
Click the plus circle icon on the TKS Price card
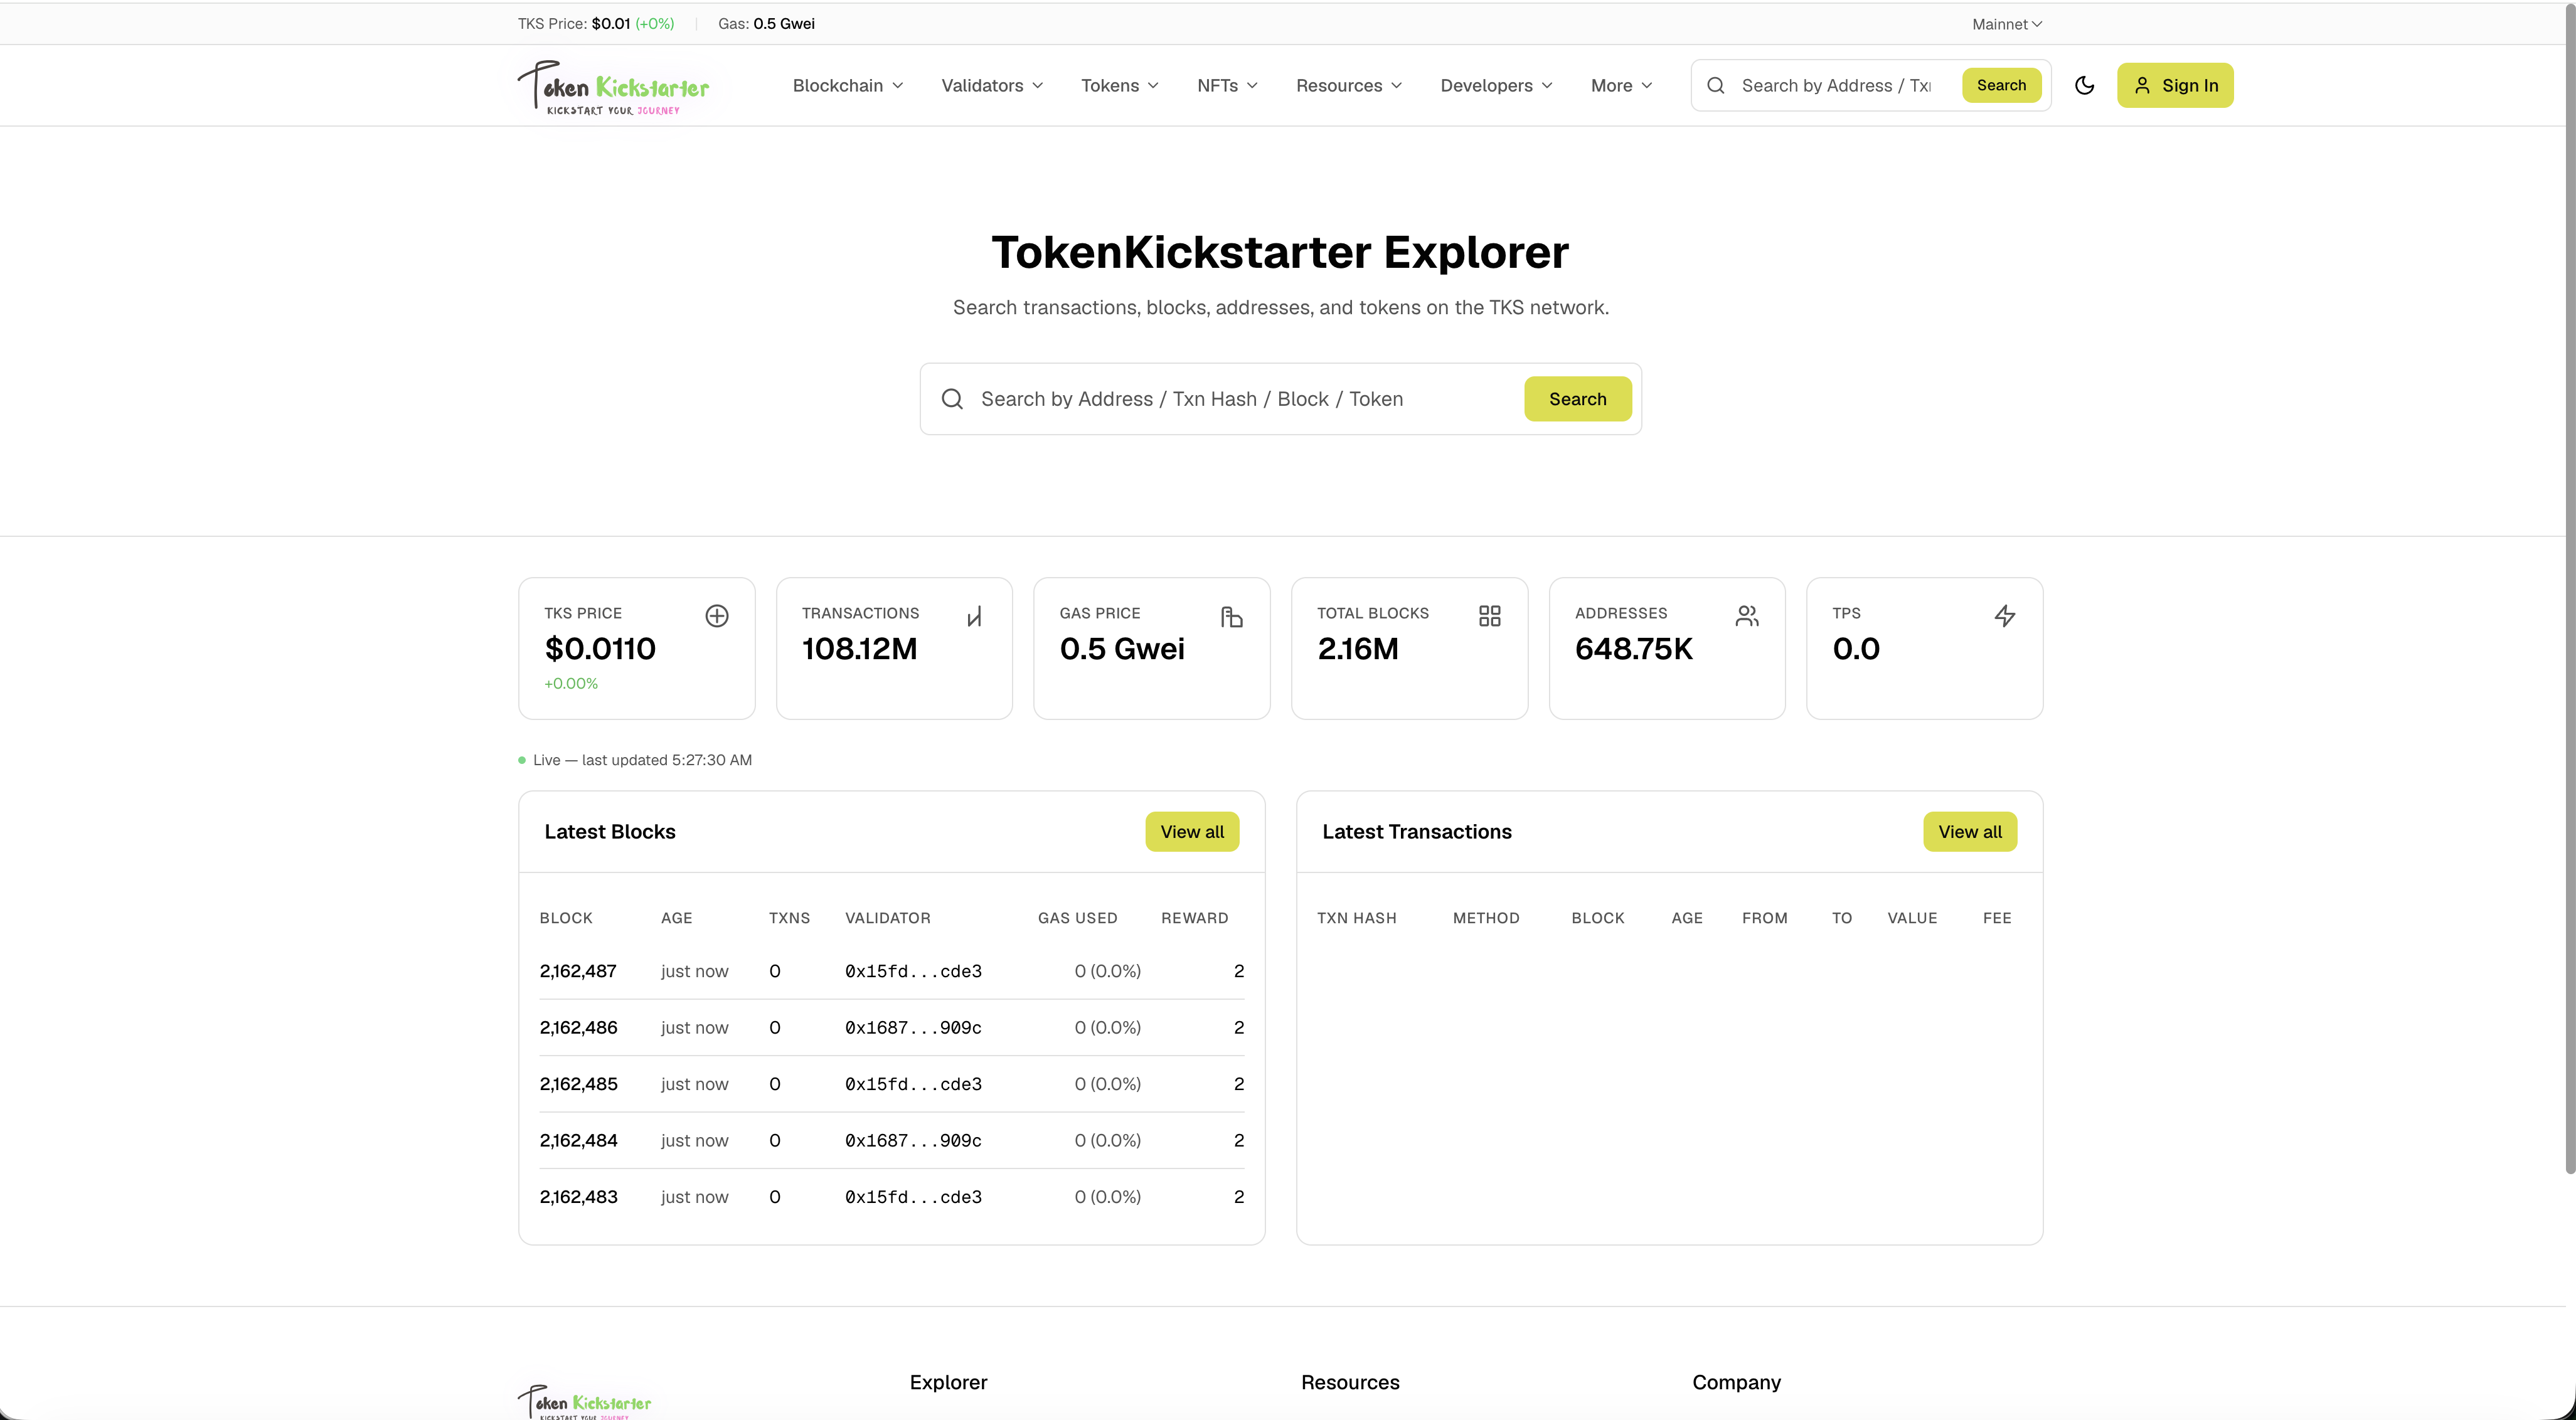pos(717,616)
